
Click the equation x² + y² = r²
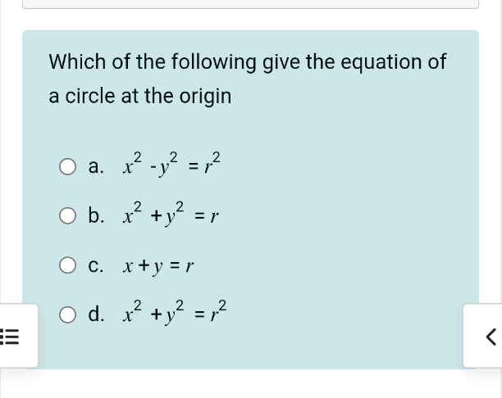177,314
